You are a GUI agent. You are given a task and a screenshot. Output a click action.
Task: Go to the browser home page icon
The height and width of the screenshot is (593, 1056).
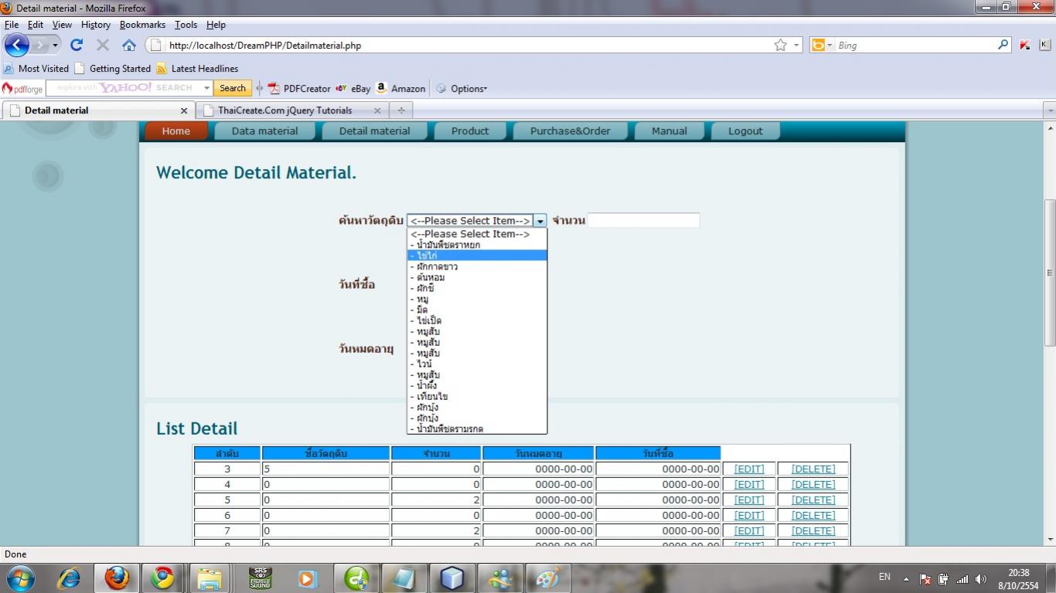[129, 45]
